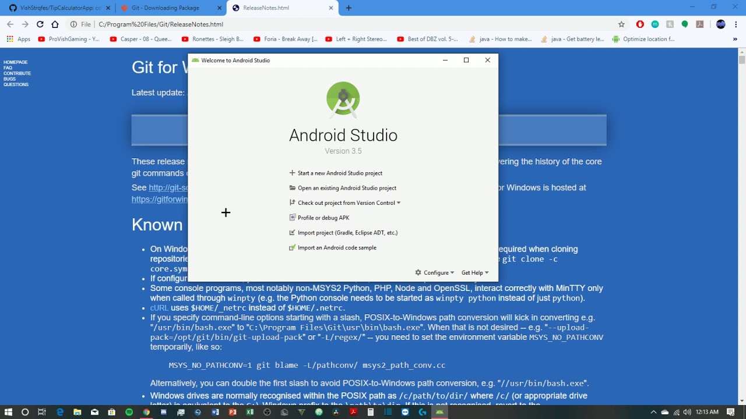Open the Apps bookmark shortcut
This screenshot has height=419, width=746.
(x=19, y=39)
